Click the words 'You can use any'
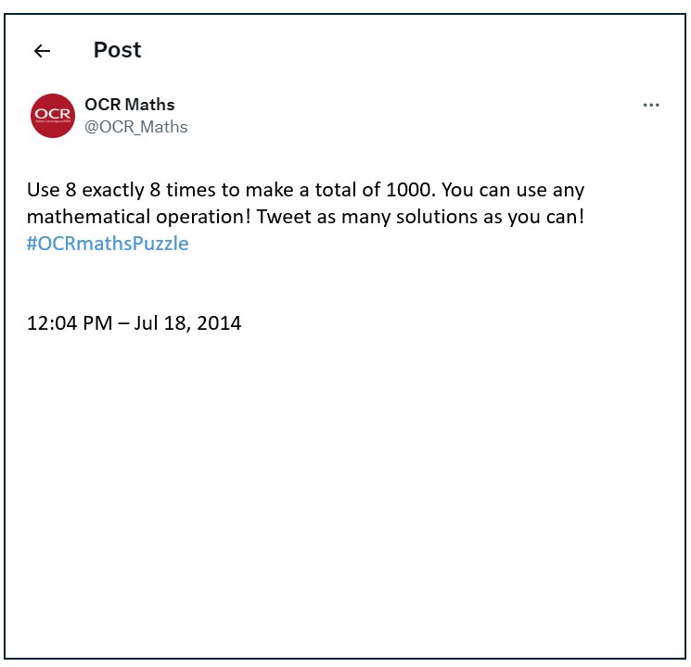Image resolution: width=691 pixels, height=667 pixels. pyautogui.click(x=514, y=190)
